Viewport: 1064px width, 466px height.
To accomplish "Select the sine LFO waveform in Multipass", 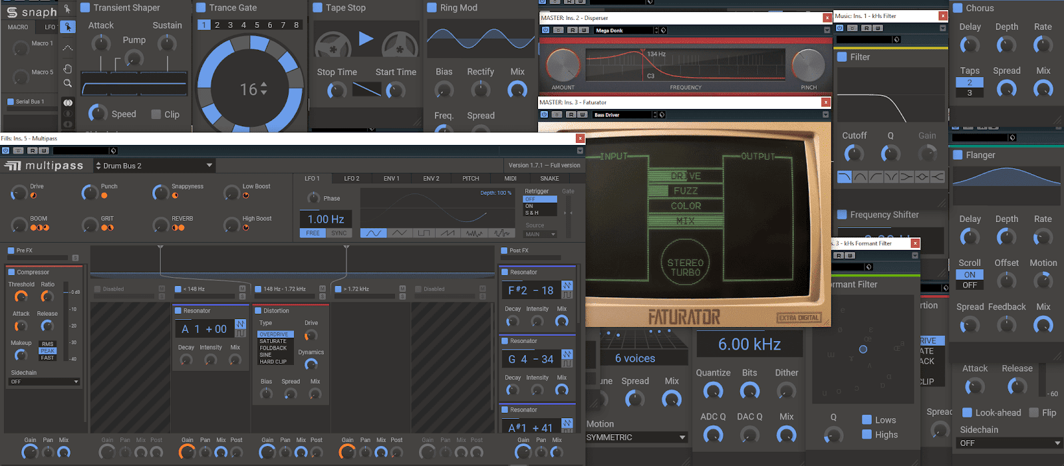I will [373, 233].
